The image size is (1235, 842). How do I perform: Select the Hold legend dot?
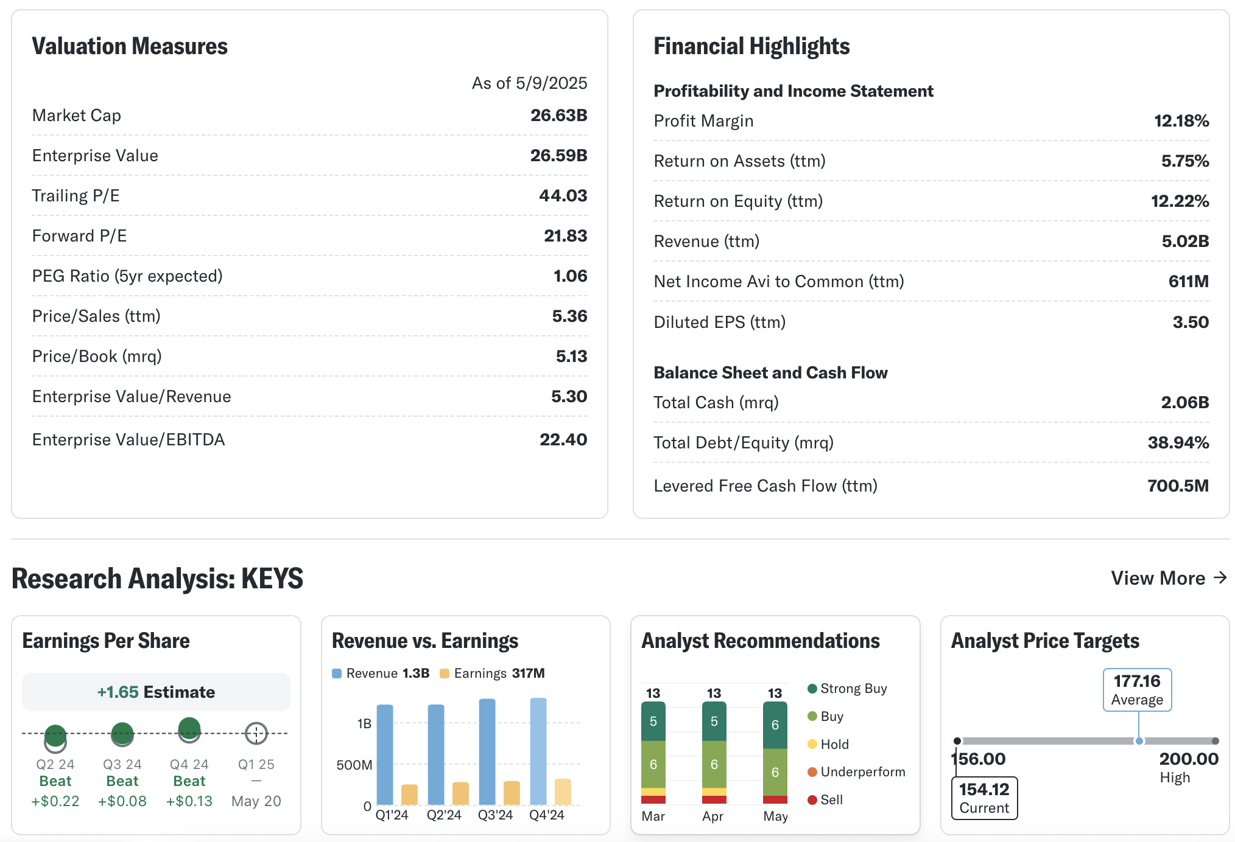point(812,744)
